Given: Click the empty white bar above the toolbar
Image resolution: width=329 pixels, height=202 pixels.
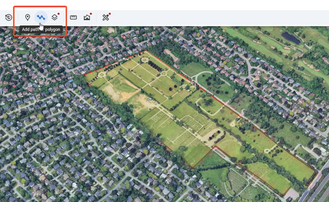Looking at the screenshot, I should (x=196, y=5).
